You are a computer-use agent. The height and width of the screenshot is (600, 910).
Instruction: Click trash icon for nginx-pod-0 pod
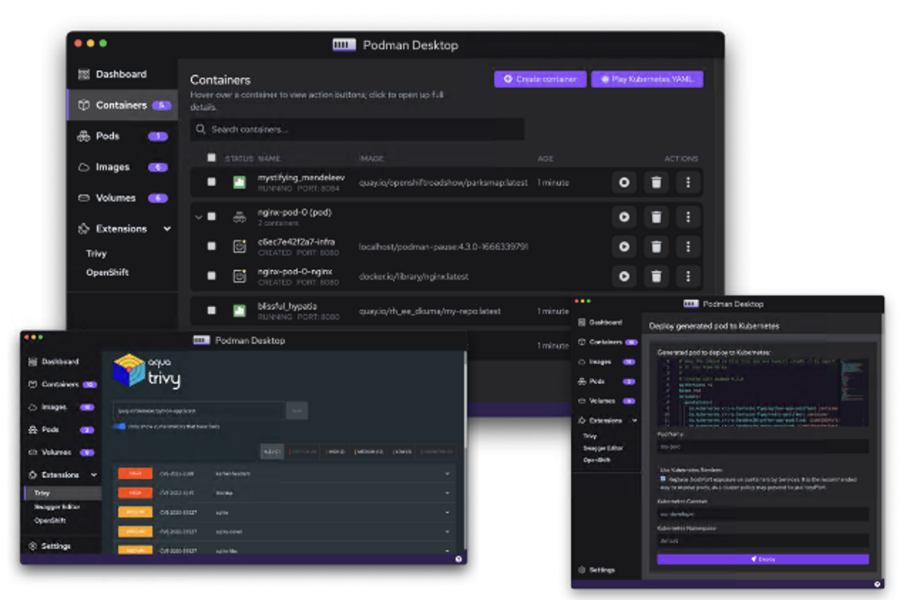coord(656,217)
